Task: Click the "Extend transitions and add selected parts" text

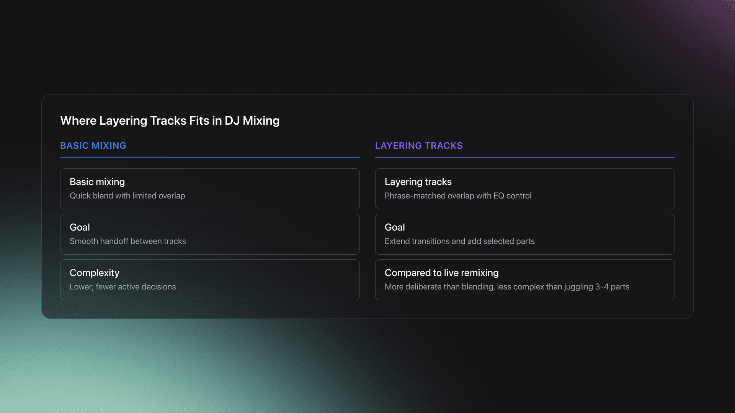Action: tap(459, 241)
